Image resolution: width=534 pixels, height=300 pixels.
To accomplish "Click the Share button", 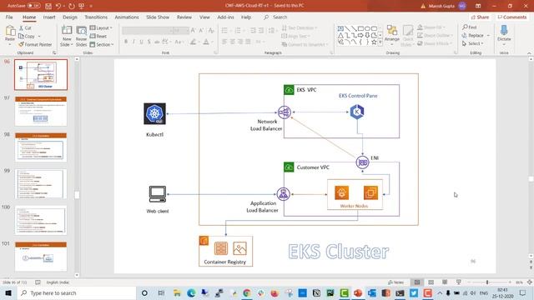I will tap(481, 17).
